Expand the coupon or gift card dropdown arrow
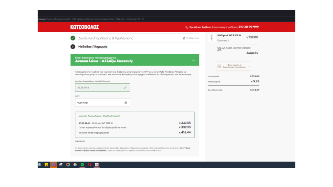 pos(249,66)
